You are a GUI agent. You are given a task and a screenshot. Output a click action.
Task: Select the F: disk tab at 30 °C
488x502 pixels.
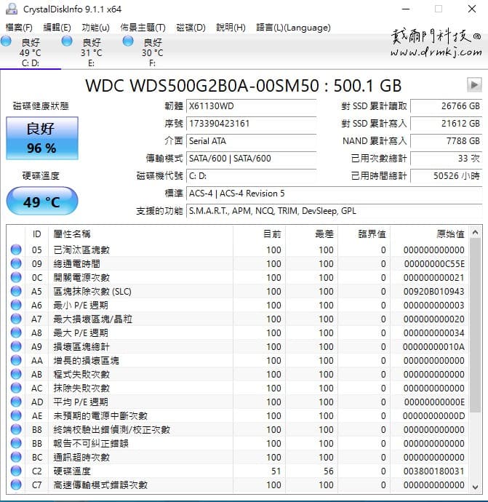tap(152, 52)
